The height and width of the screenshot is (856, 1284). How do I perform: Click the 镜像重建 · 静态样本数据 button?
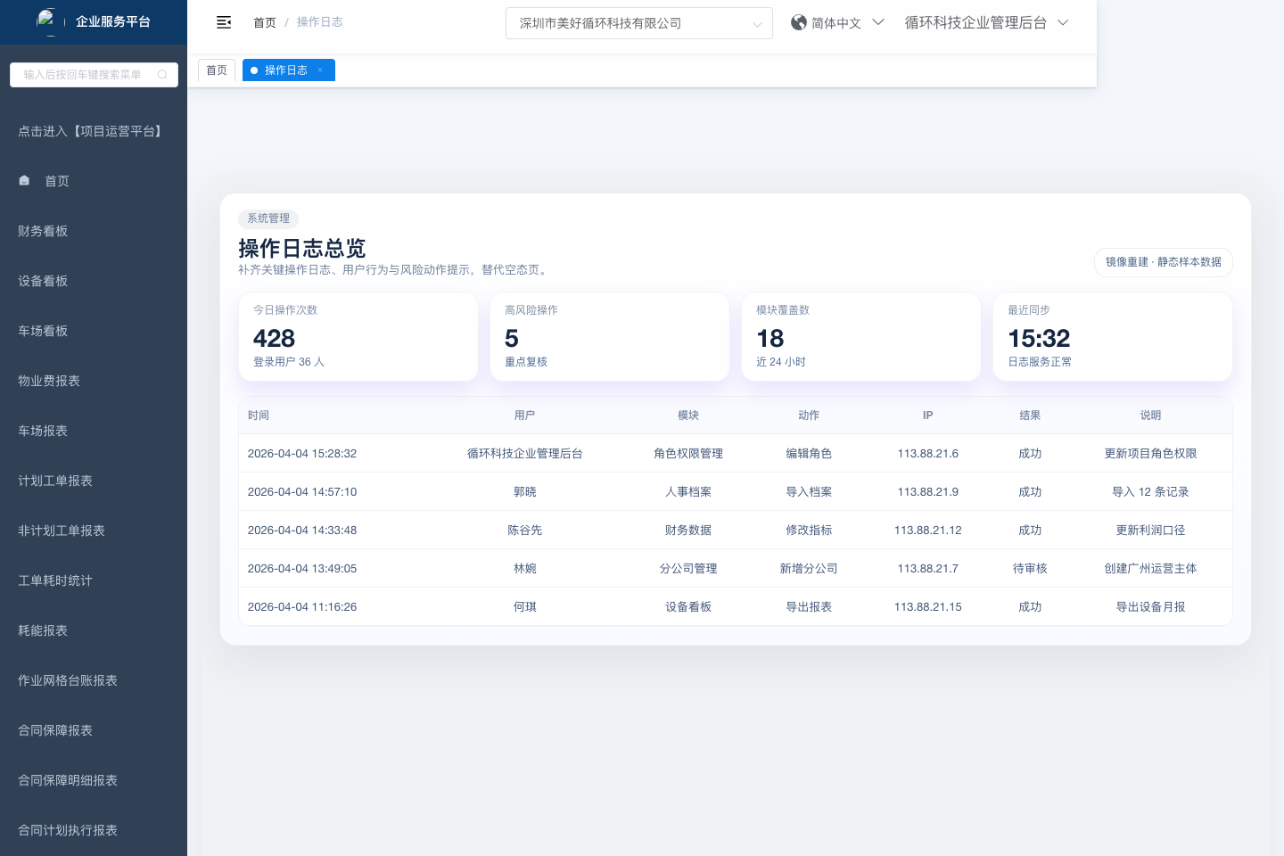[x=1163, y=262]
